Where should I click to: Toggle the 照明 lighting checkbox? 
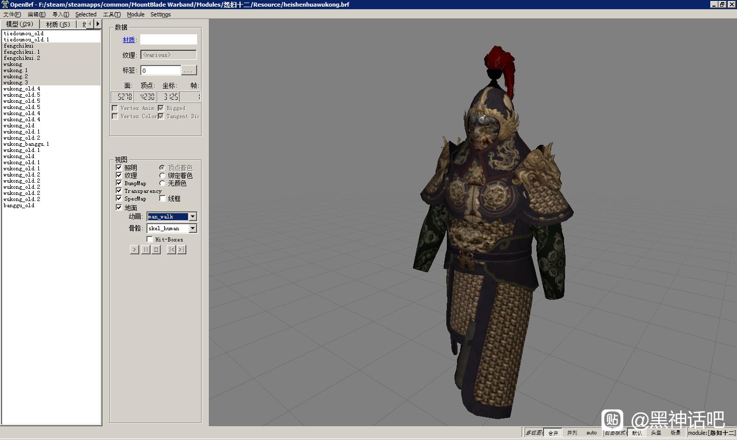pos(119,167)
